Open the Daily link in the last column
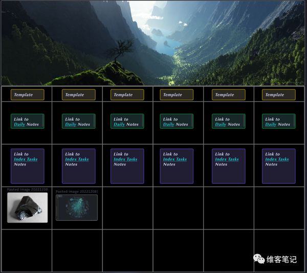The width and height of the screenshot is (307, 273). tap(271, 124)
